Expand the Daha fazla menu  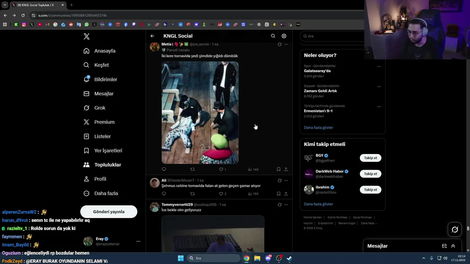[101, 193]
